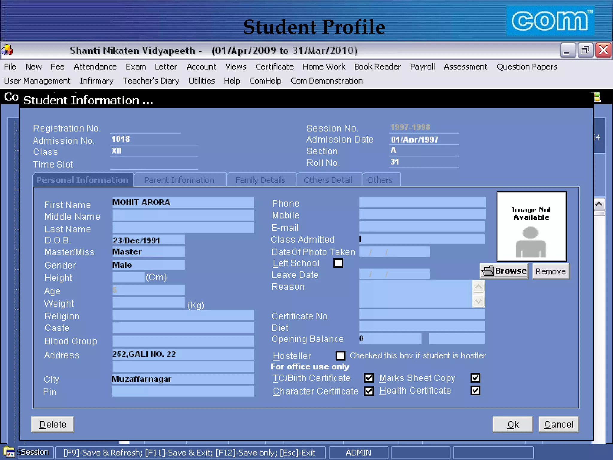The height and width of the screenshot is (460, 613).
Task: Click the Roll No. field showing 31
Action: (x=424, y=162)
